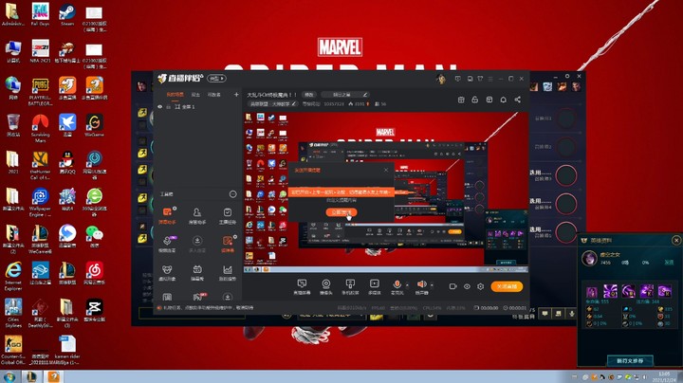Open stream settings gear icon
683x383 pixels.
[480, 286]
